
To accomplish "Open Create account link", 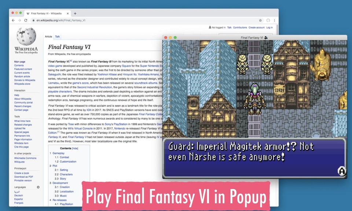I will pos(256,27).
